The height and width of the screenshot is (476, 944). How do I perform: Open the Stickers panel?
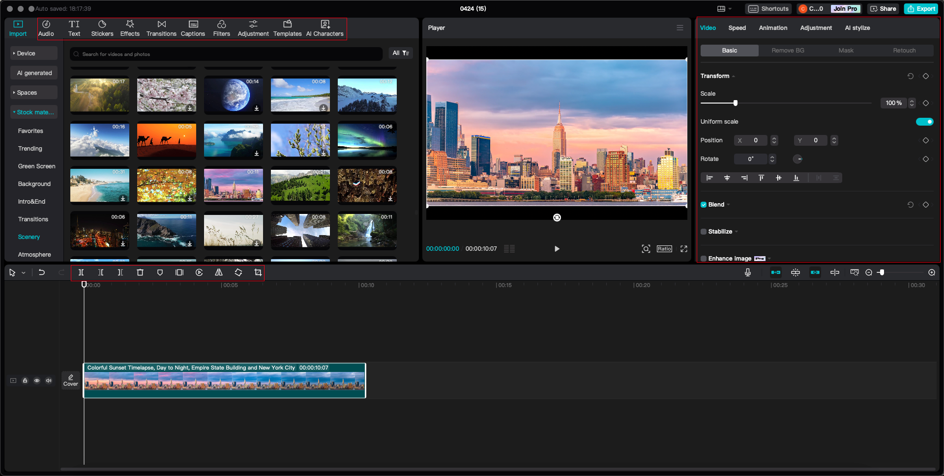tap(102, 28)
